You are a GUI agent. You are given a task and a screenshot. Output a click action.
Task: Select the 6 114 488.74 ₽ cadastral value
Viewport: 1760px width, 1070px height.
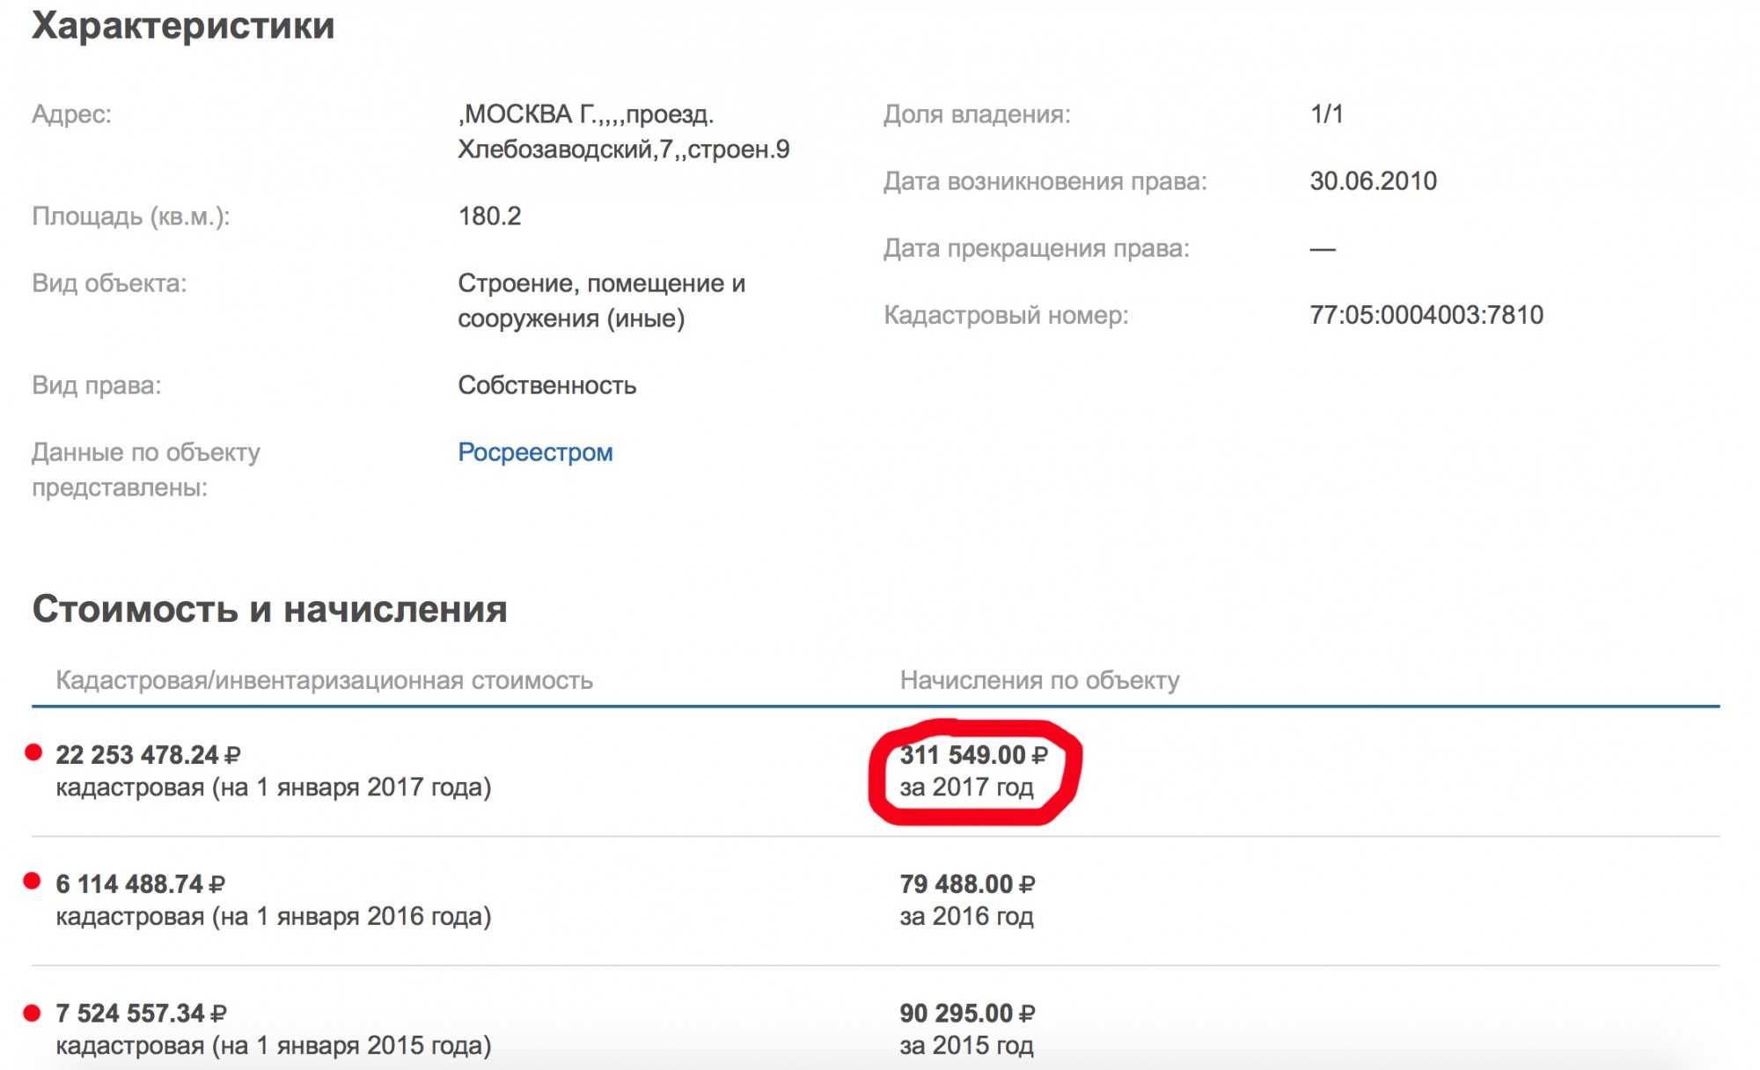pos(140,884)
